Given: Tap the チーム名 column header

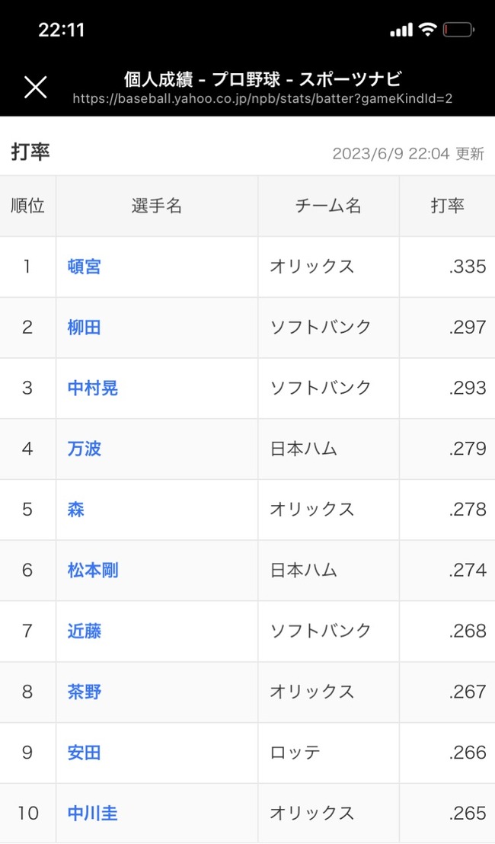Looking at the screenshot, I should point(328,206).
